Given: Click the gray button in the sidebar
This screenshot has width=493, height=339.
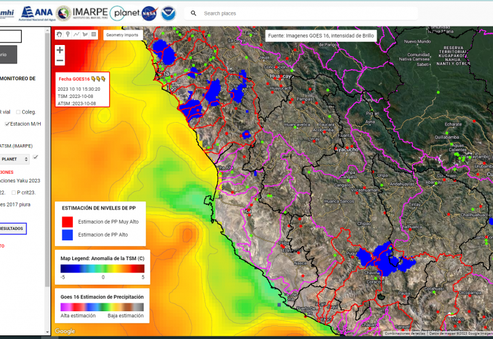Looking at the screenshot, I should click(9, 54).
